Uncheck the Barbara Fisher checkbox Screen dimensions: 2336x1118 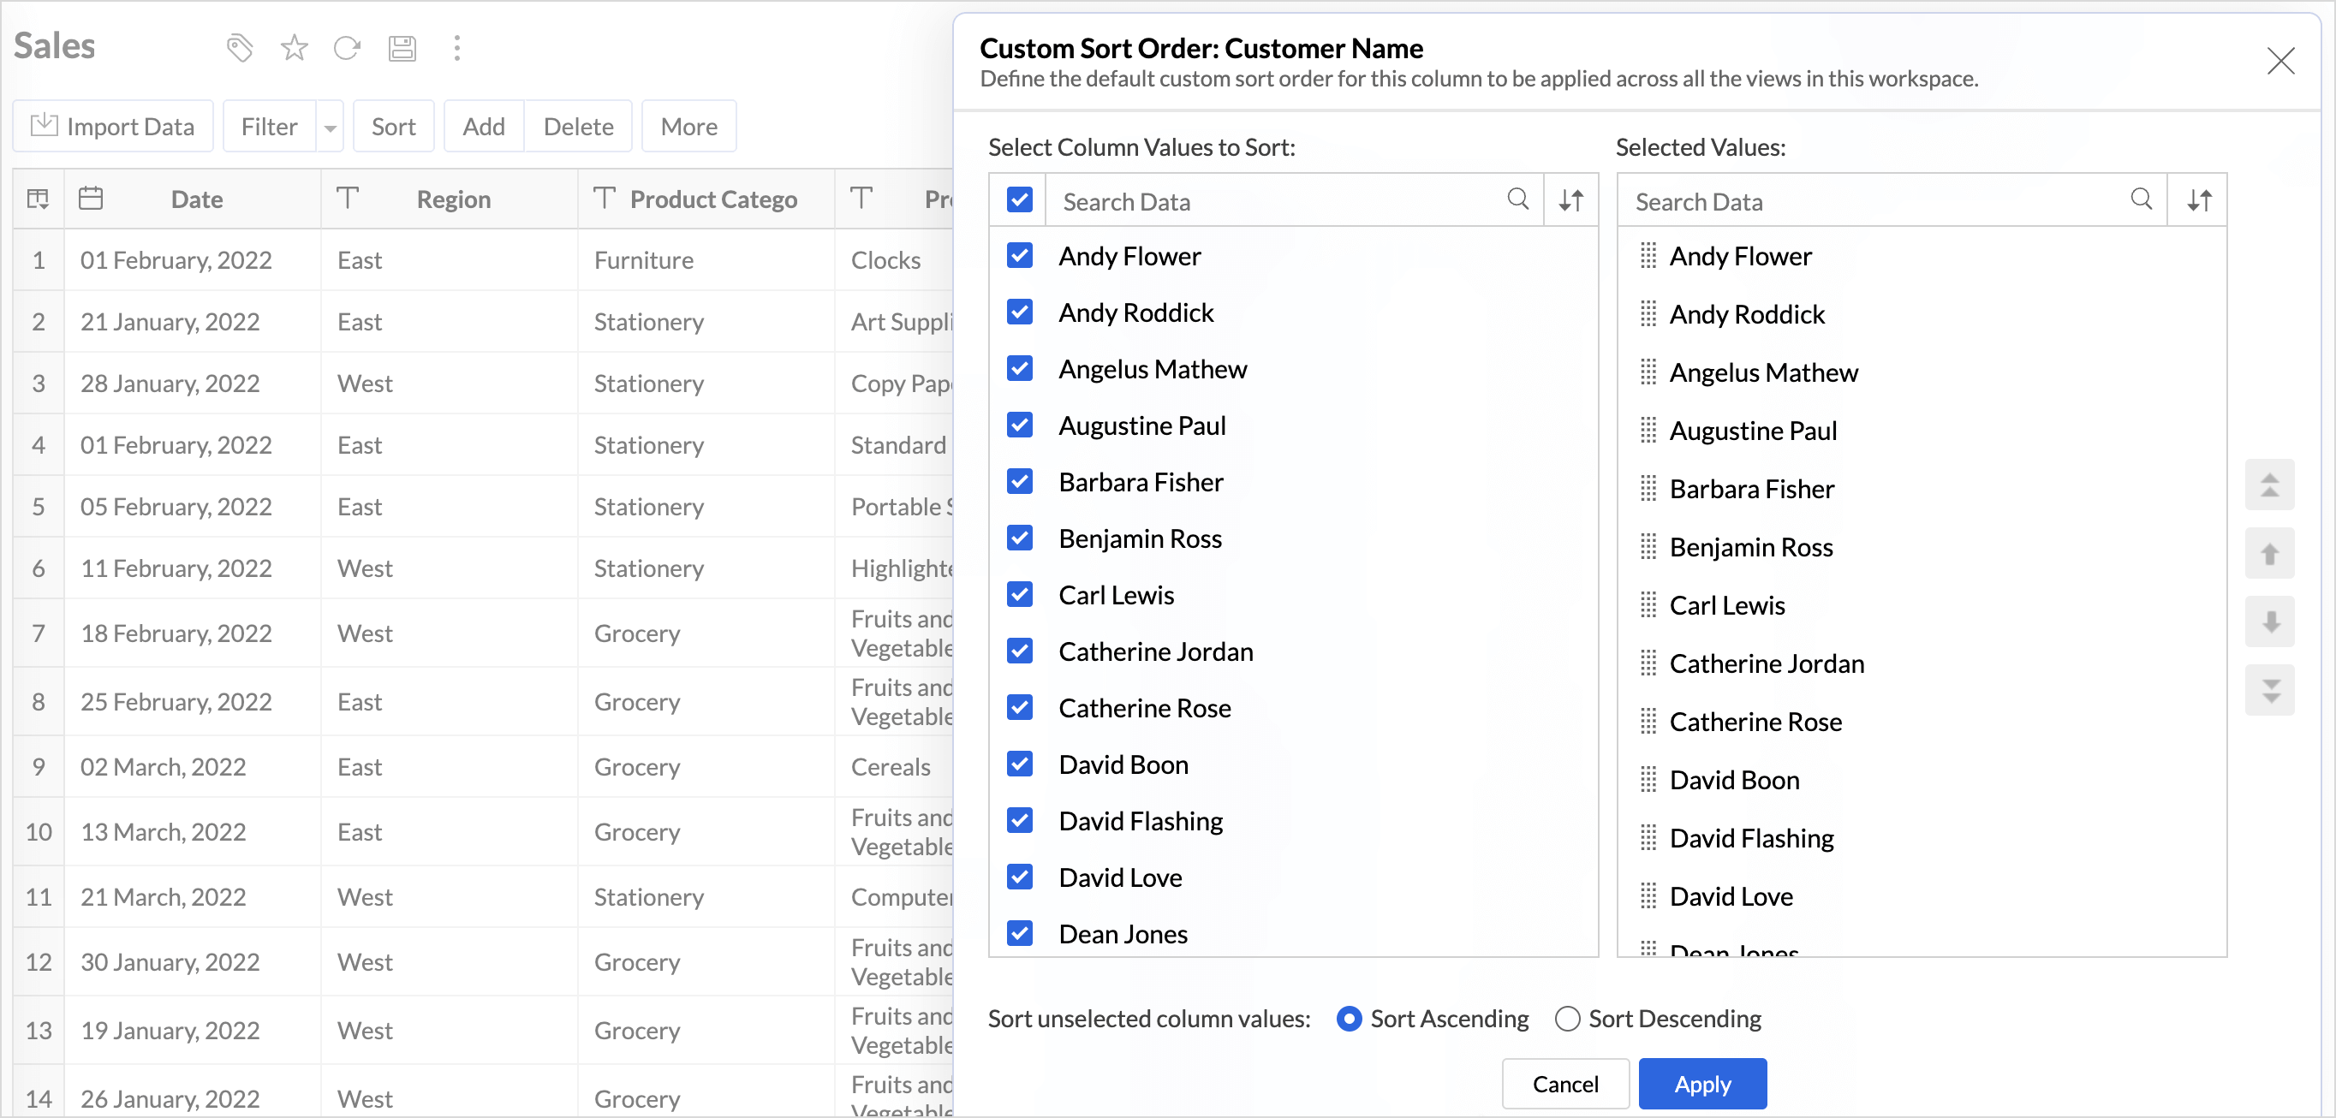pyautogui.click(x=1019, y=481)
